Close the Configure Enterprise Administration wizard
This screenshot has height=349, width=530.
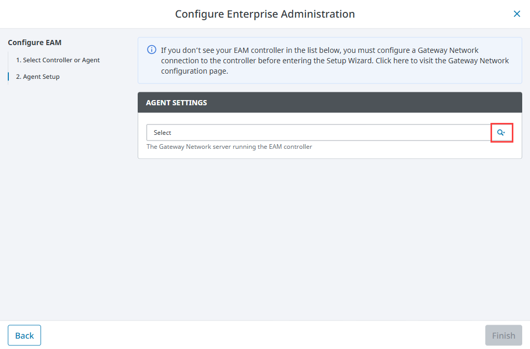pyautogui.click(x=516, y=14)
